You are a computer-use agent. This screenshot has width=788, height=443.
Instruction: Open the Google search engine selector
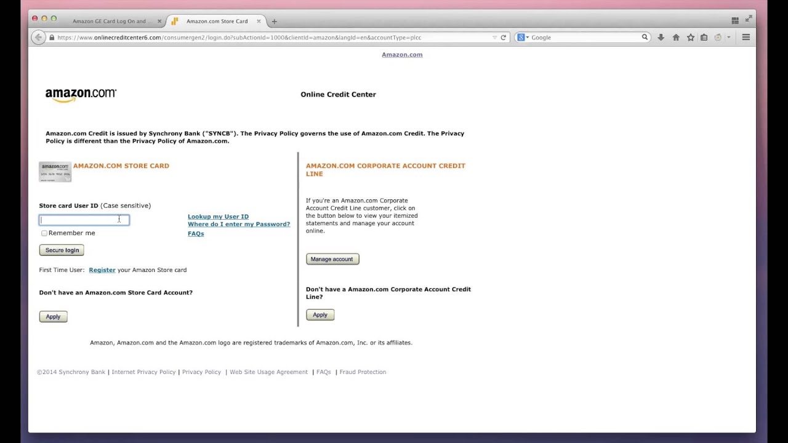coord(522,38)
